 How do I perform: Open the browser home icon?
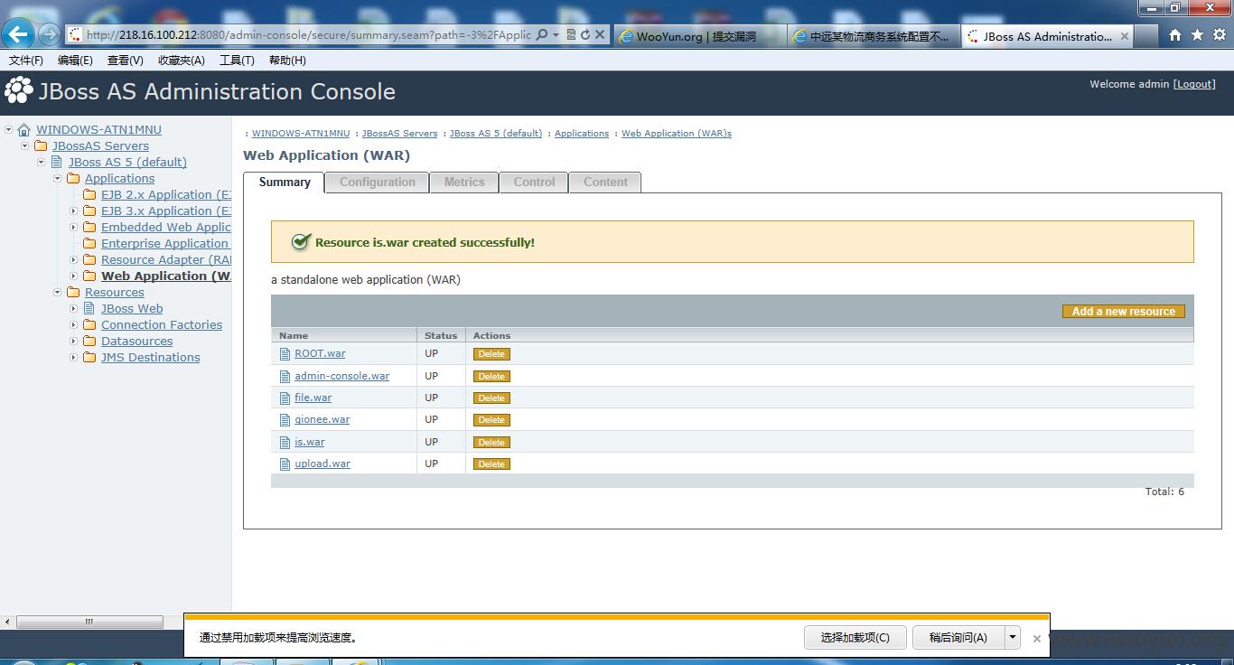point(1175,35)
